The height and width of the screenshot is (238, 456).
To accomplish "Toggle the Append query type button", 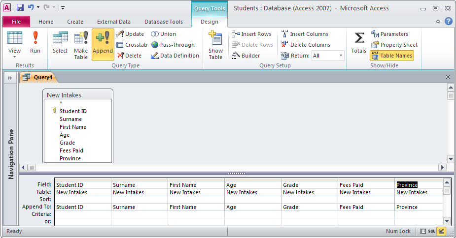I will tap(103, 44).
